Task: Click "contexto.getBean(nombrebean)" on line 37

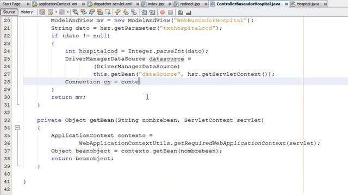Action: click(170, 151)
